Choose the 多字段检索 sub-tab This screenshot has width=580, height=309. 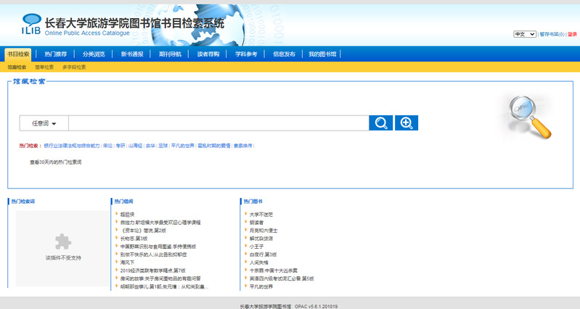(74, 67)
